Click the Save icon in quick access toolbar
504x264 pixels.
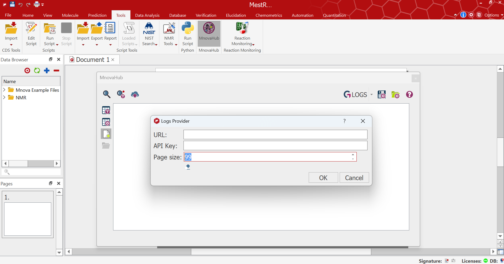pos(12,4)
